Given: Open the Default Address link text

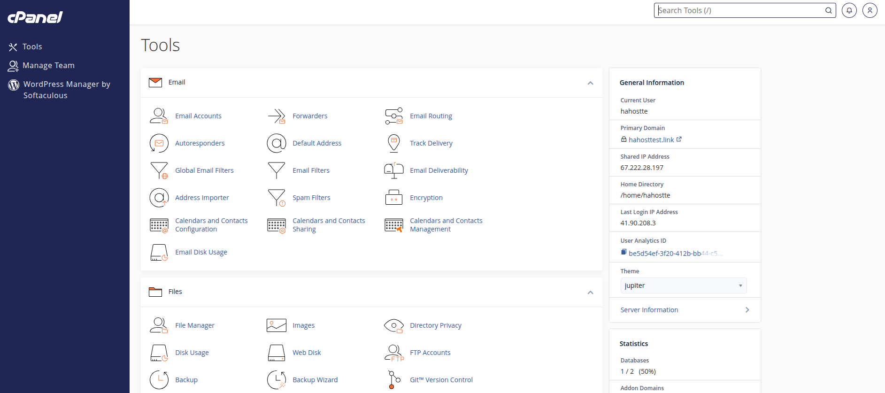Looking at the screenshot, I should coord(317,143).
